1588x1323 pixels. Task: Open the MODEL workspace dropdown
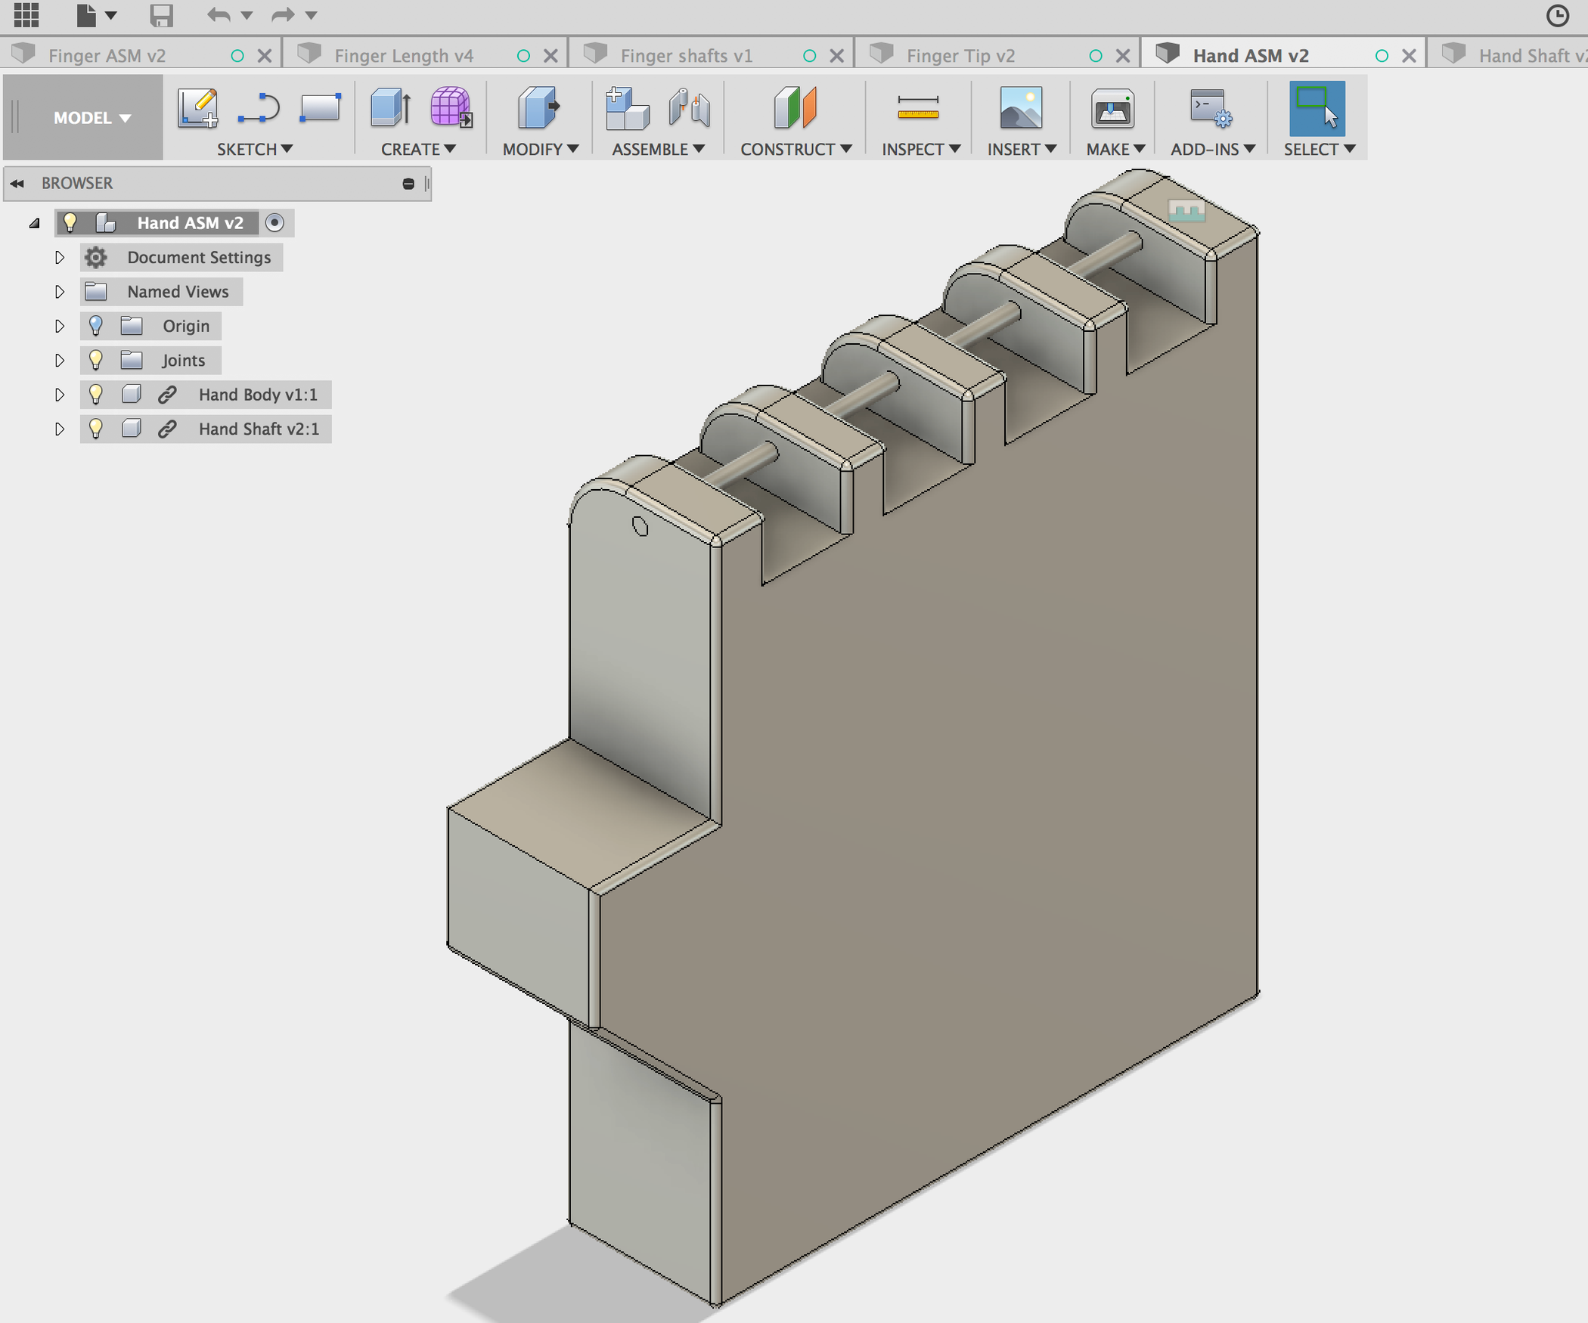(89, 117)
